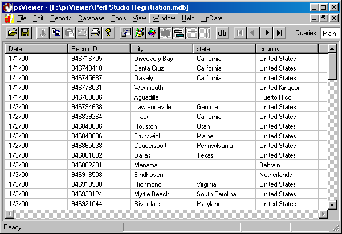Click the Copy icon in toolbar
Image resolution: width=342 pixels, height=234 pixels.
56,33
